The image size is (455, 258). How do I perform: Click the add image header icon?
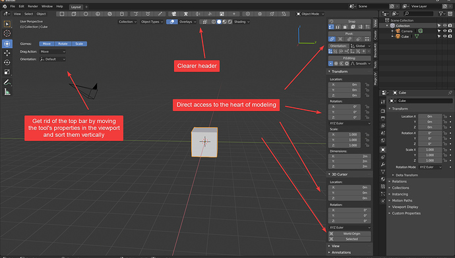[222, 14]
